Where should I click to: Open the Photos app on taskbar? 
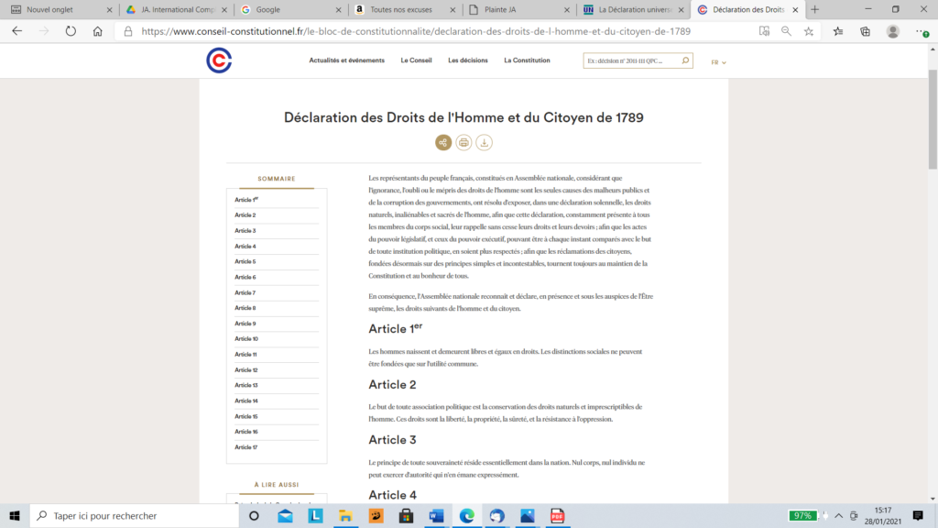527,515
